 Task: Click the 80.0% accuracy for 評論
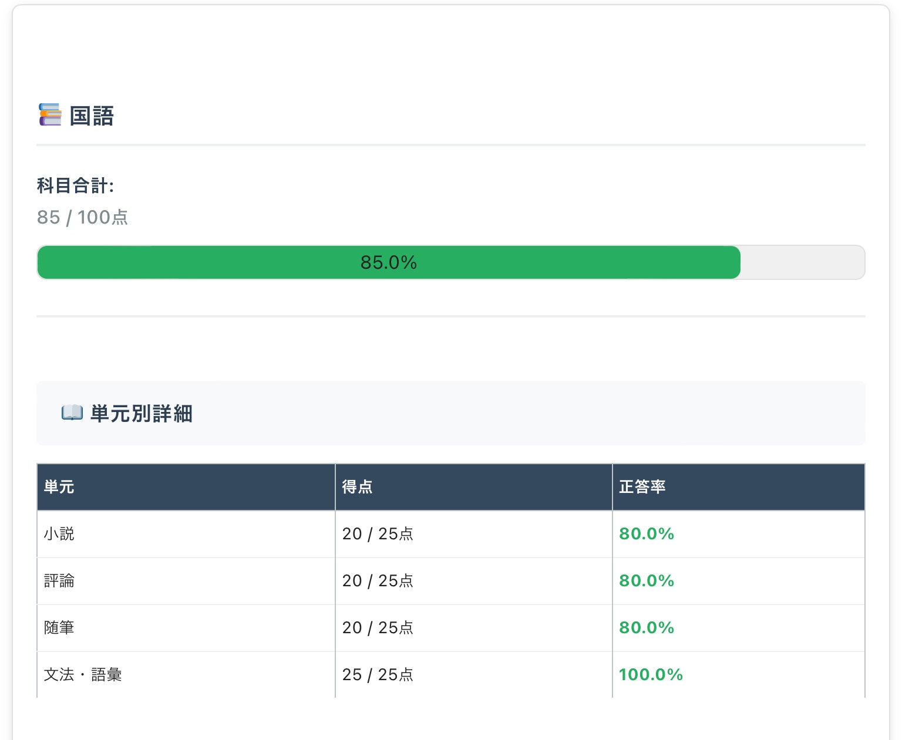click(647, 581)
